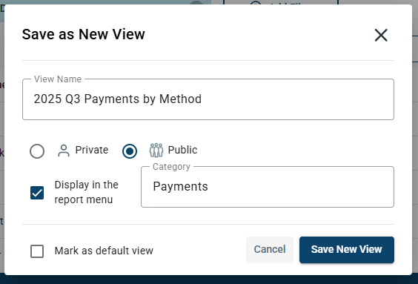418x284 pixels.
Task: Click the 'Mark as default view' label
Action: (x=104, y=251)
